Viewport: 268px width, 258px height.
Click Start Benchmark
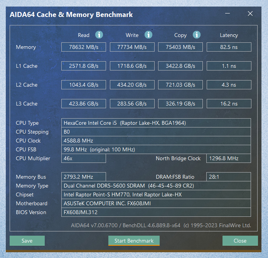[134, 241]
